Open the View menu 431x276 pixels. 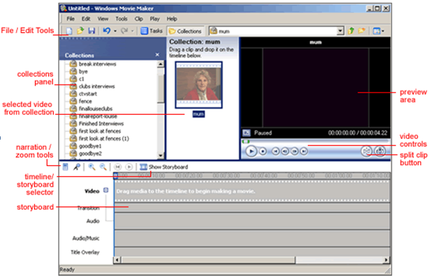[103, 19]
